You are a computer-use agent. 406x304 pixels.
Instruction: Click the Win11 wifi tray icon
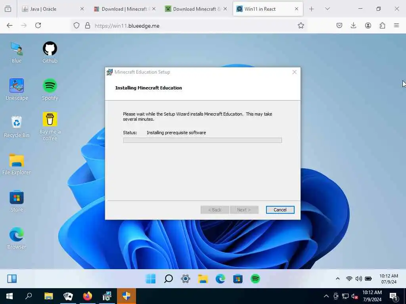point(349,279)
